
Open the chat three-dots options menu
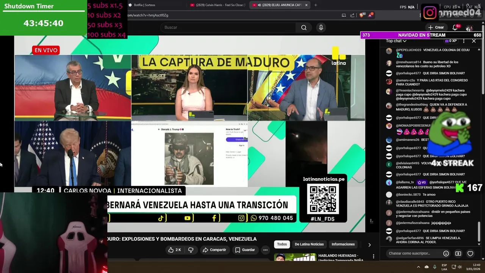pyautogui.click(x=464, y=41)
